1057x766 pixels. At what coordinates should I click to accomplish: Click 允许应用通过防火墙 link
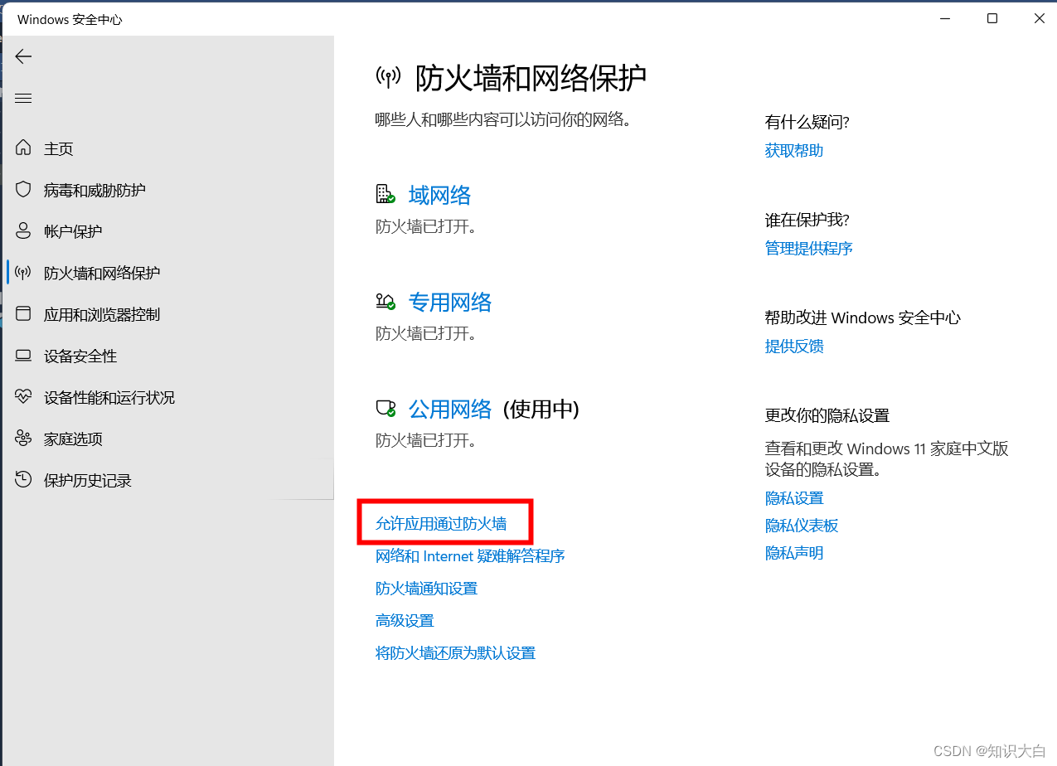[441, 523]
